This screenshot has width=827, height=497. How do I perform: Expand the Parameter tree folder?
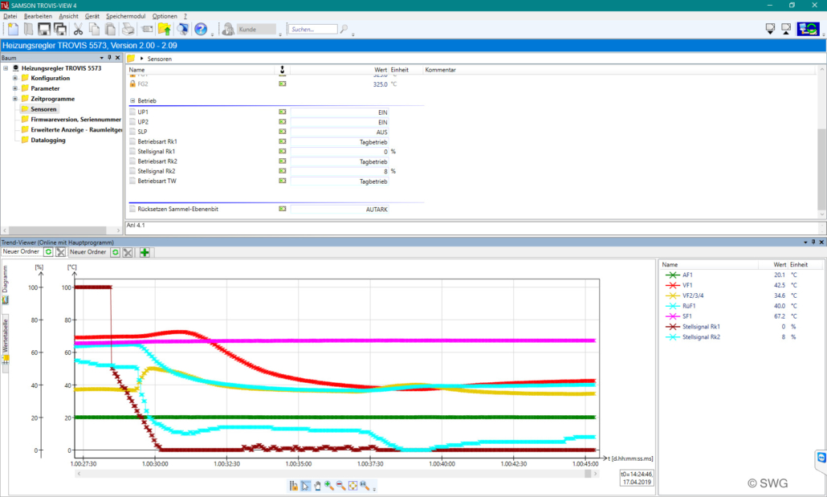click(x=15, y=88)
